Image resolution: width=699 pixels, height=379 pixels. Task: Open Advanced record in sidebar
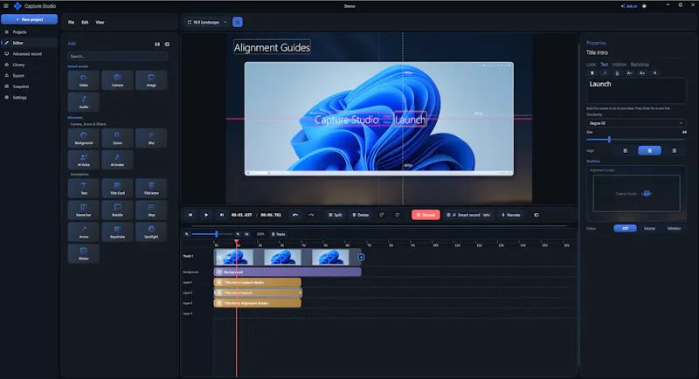[x=30, y=54]
